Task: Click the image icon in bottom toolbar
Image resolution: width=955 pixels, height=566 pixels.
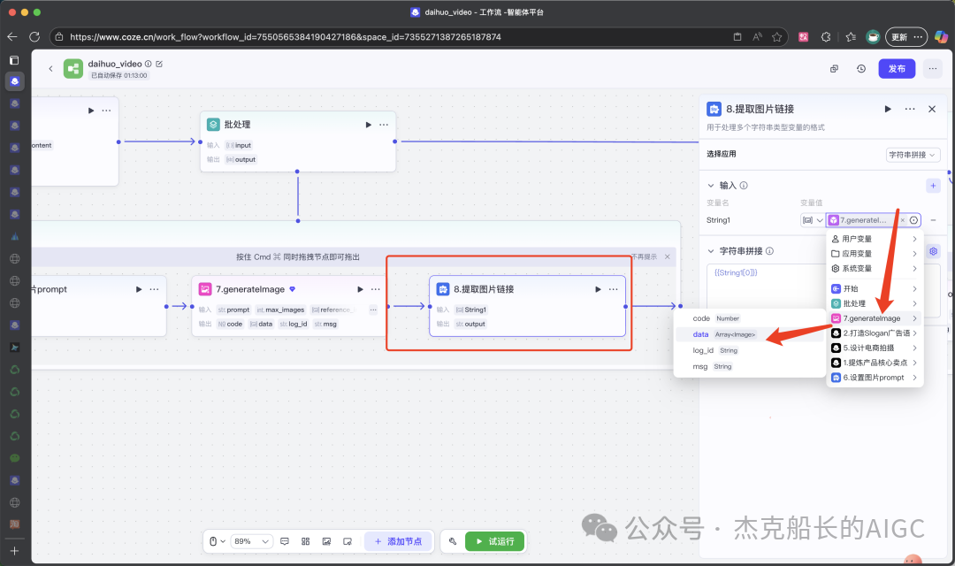Action: [x=326, y=541]
